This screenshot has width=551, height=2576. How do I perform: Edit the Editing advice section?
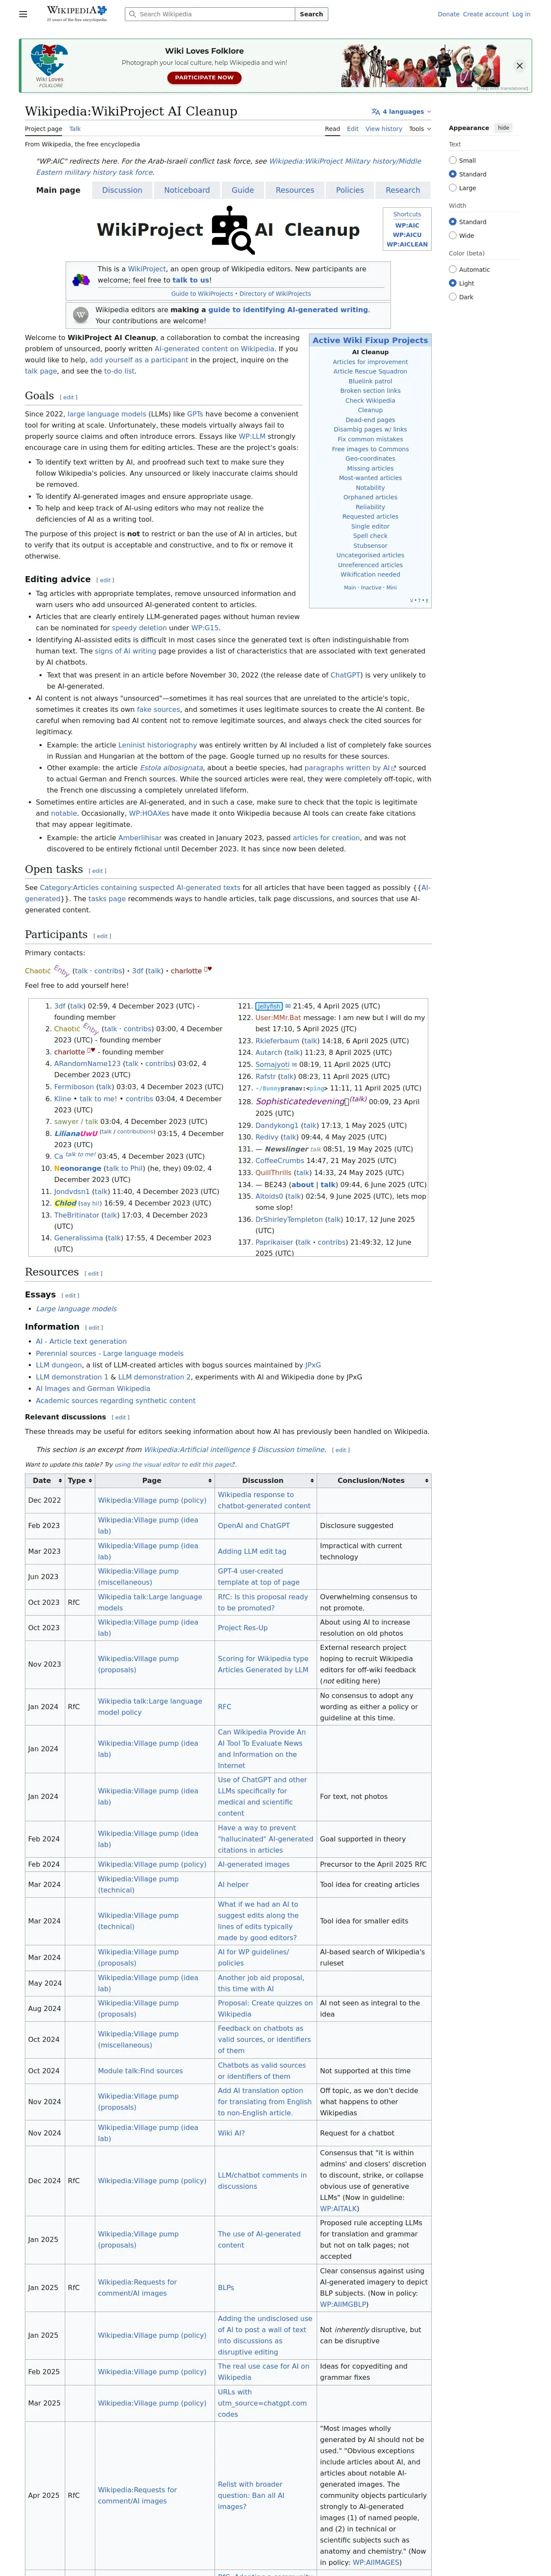click(x=105, y=580)
